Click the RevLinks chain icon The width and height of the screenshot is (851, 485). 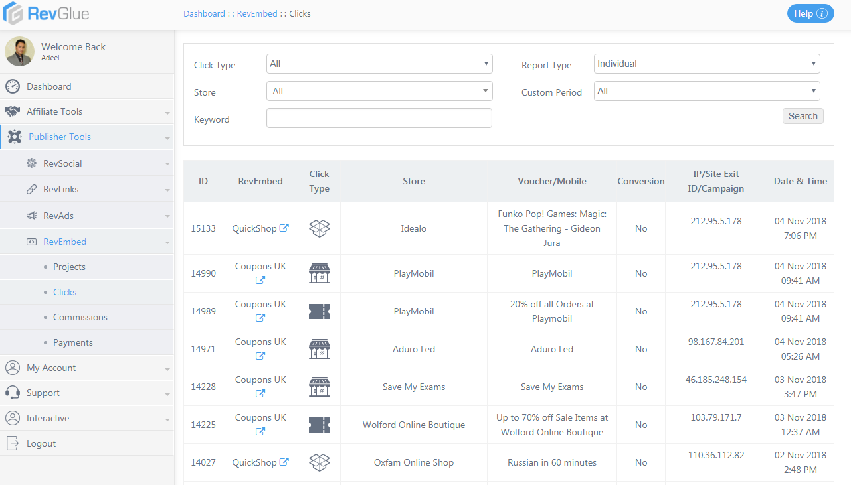(x=31, y=189)
